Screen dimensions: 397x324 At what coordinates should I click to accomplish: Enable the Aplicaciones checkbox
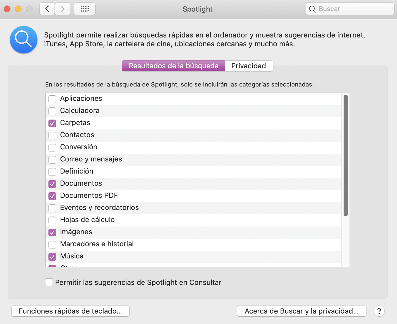tap(52, 99)
